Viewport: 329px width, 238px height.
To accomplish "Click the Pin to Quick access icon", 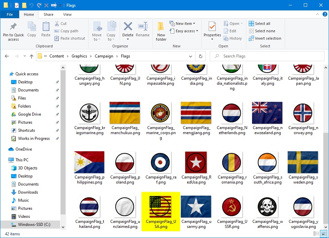I will [x=13, y=27].
